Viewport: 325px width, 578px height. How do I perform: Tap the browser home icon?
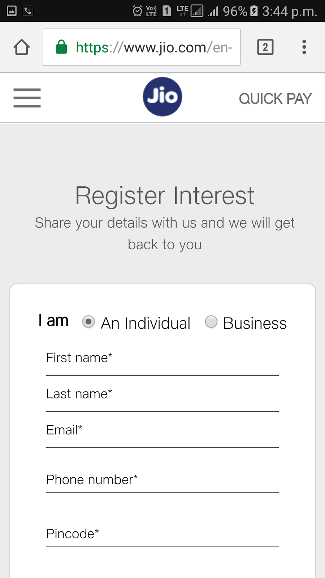22,47
